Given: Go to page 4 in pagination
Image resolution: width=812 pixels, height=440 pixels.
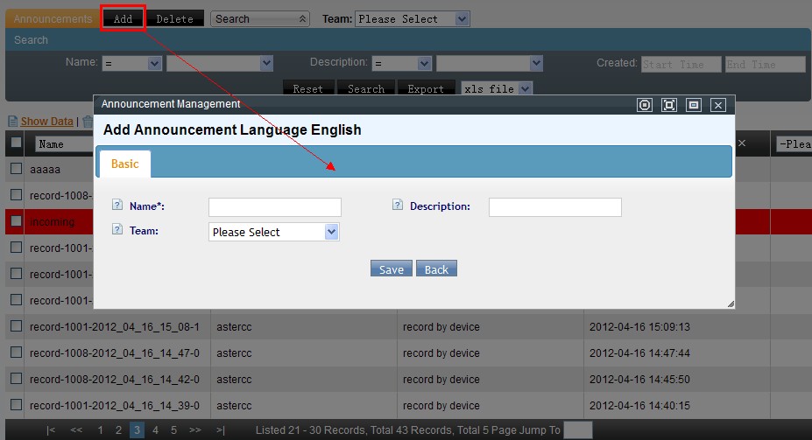Looking at the screenshot, I should pos(155,430).
